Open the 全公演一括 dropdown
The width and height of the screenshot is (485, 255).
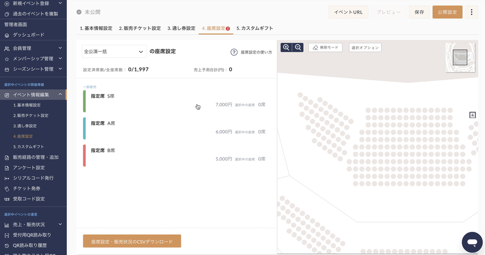coord(114,52)
